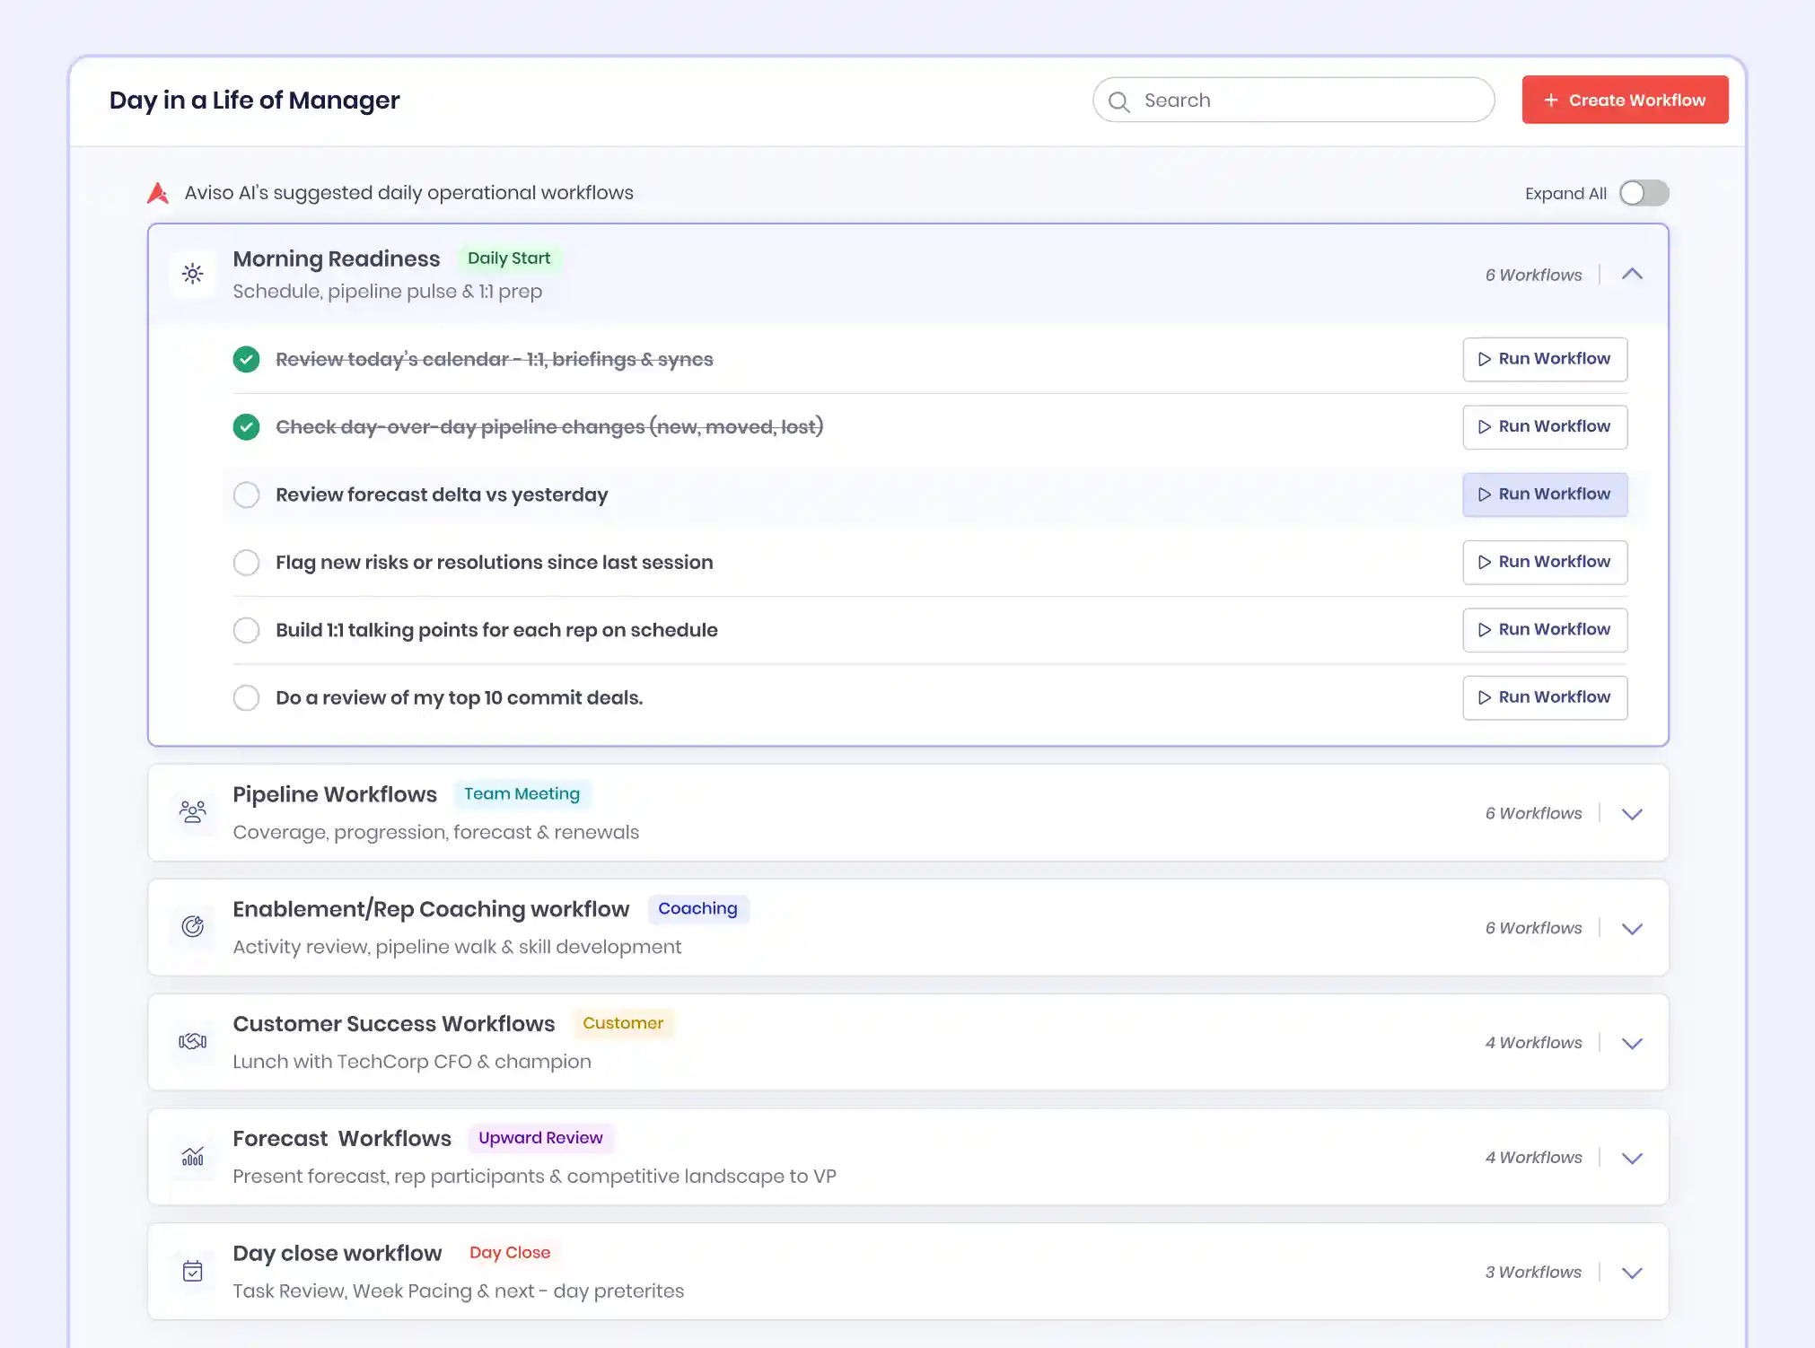Expand the Pipeline Workflows section
The height and width of the screenshot is (1348, 1815).
[1632, 814]
